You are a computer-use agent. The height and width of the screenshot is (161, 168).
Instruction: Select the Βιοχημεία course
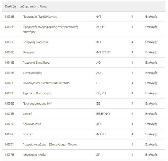tap(29, 52)
